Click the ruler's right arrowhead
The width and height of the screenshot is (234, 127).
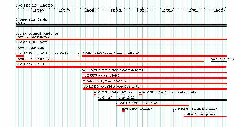coord(226,8)
